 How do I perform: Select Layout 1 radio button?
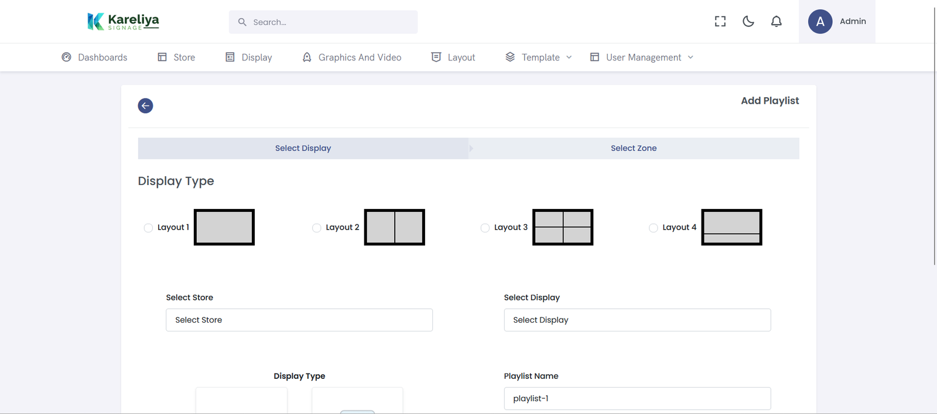pos(148,228)
